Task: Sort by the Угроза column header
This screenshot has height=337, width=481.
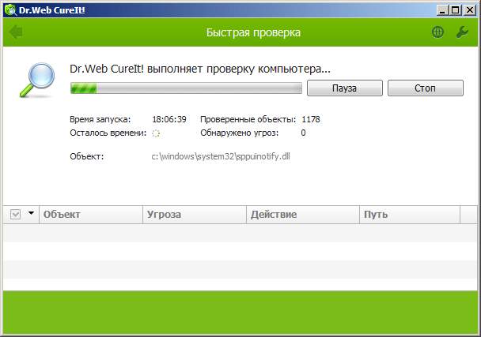Action: click(x=195, y=214)
